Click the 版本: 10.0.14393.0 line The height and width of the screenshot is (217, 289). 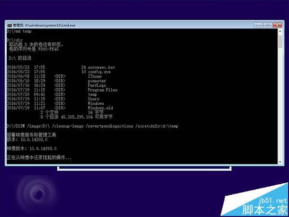coord(27,139)
